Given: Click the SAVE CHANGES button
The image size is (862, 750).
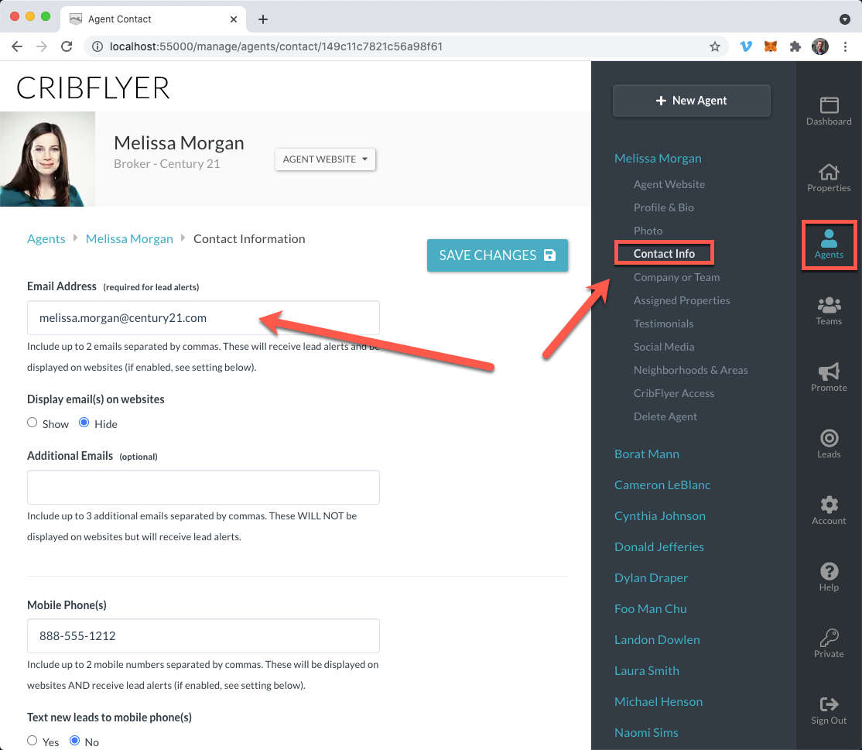Looking at the screenshot, I should tap(497, 255).
